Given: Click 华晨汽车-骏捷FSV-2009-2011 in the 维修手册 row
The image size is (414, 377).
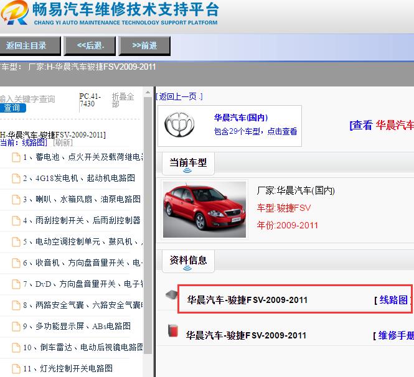Looking at the screenshot, I should pos(246,335).
